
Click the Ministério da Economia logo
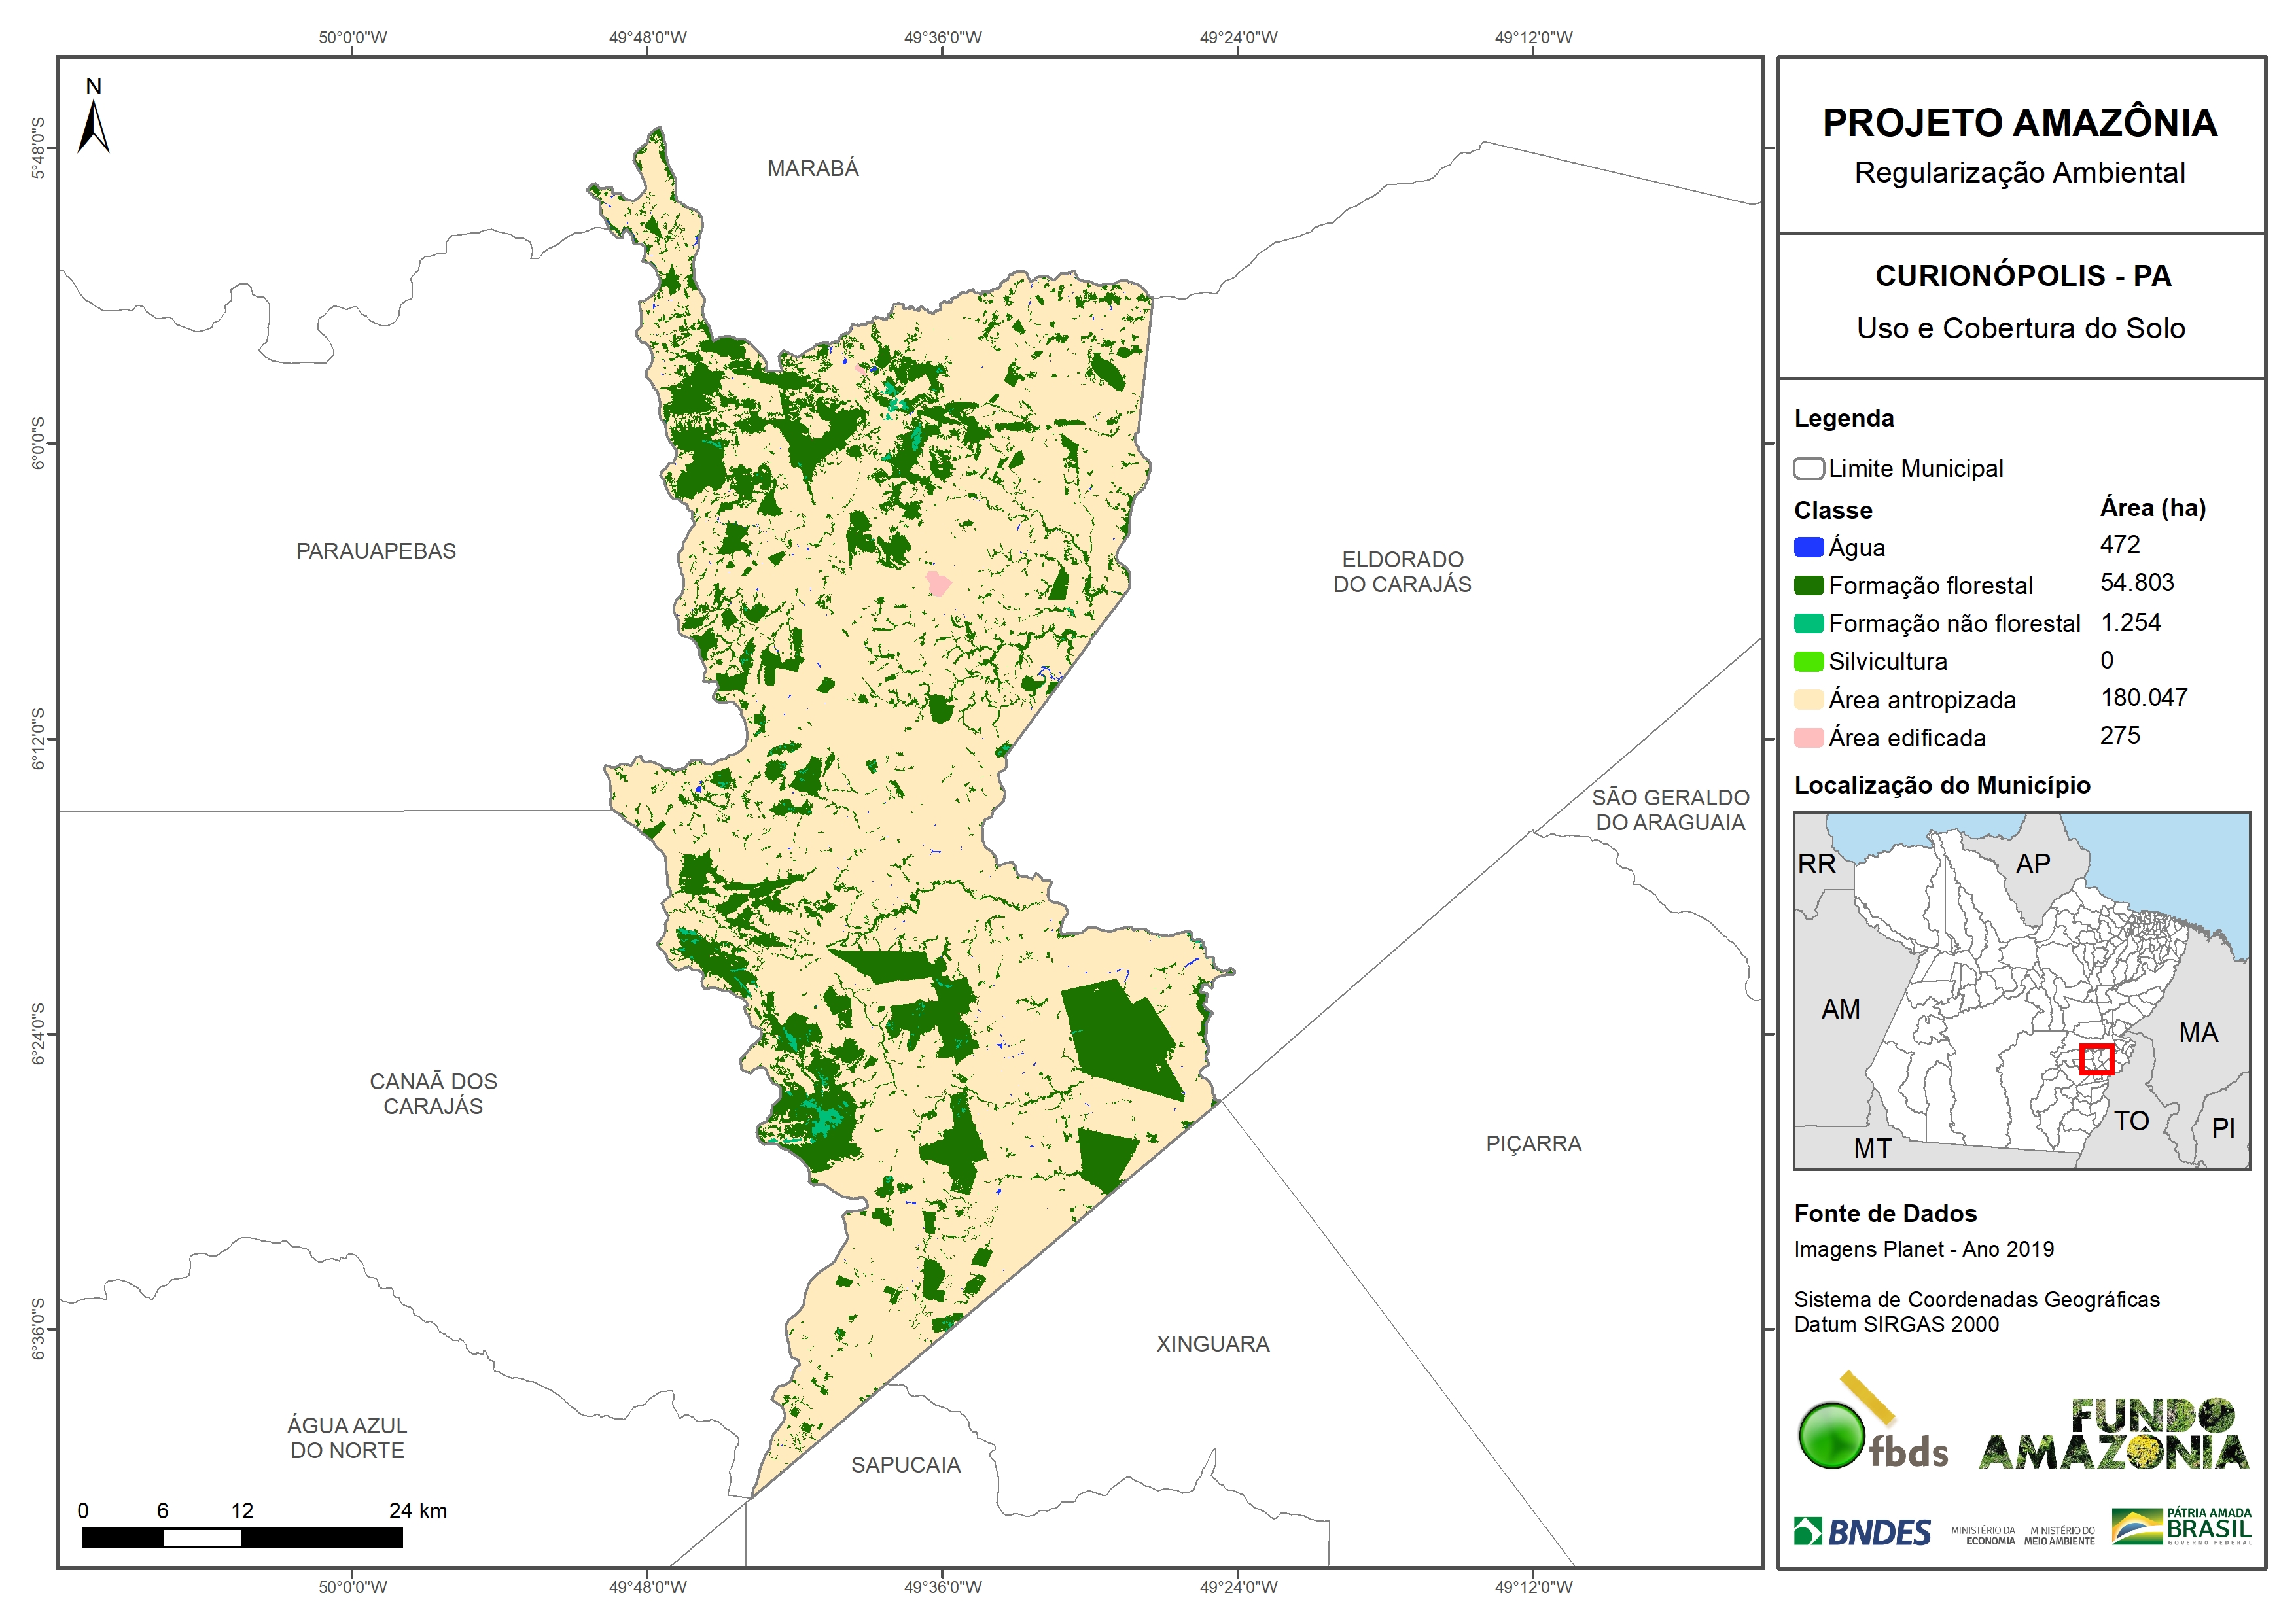tap(1985, 1535)
